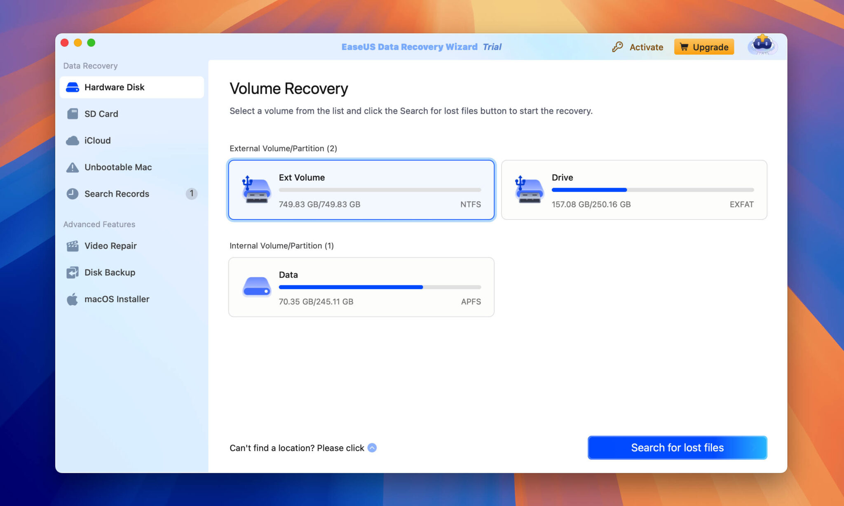Select the Ext Volume NTFS partition
Image resolution: width=844 pixels, height=506 pixels.
[361, 190]
